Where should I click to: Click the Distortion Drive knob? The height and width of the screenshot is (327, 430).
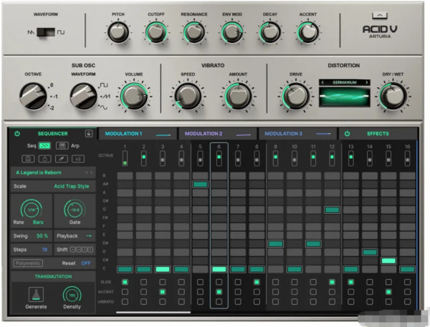pos(295,97)
